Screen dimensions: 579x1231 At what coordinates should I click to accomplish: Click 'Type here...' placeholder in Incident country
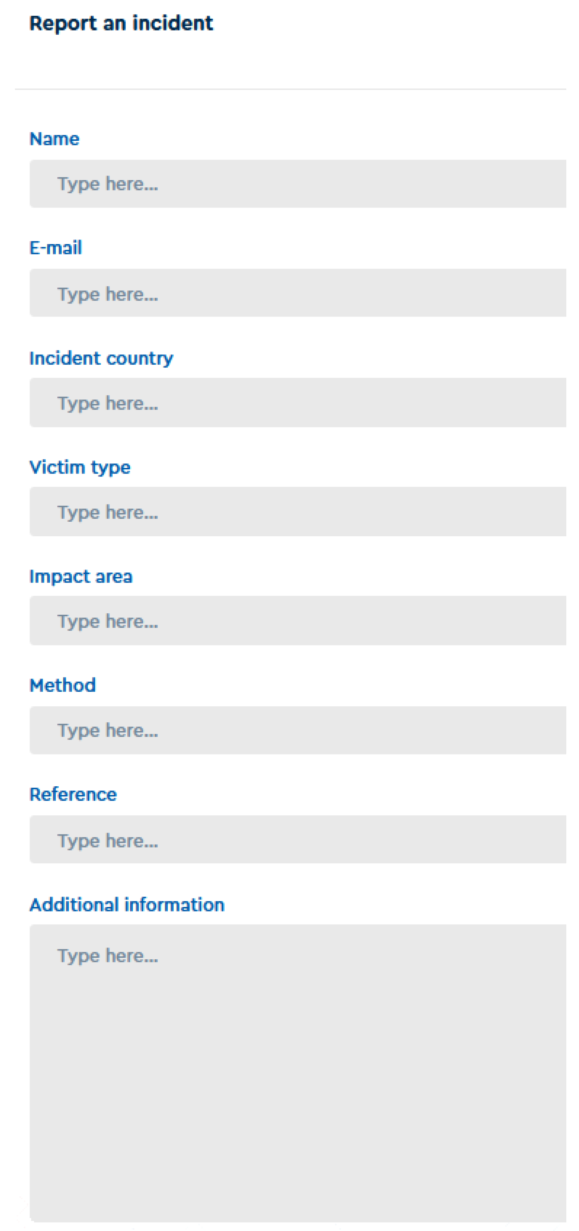[x=108, y=403]
